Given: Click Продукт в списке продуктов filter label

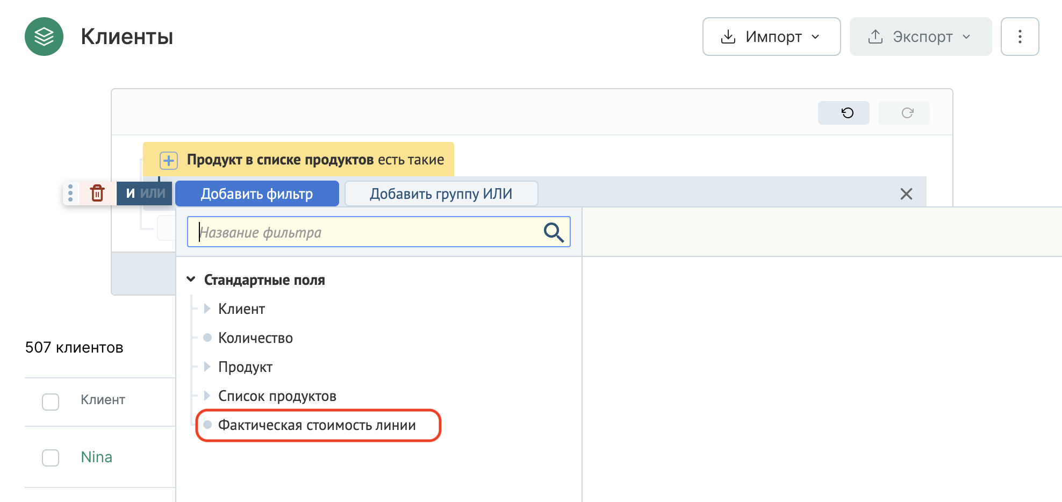Looking at the screenshot, I should pyautogui.click(x=280, y=160).
